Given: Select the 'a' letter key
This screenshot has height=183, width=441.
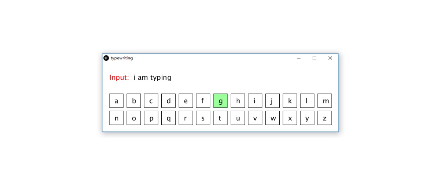Looking at the screenshot, I should point(116,101).
